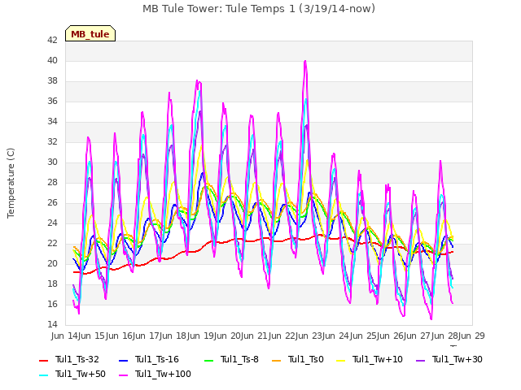Viewport: 521px width, 390px height.
Task: Click the Jun 14 x-axis label
Action: [x=65, y=336]
